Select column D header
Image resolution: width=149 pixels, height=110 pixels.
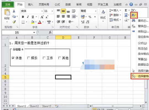pos(63,37)
